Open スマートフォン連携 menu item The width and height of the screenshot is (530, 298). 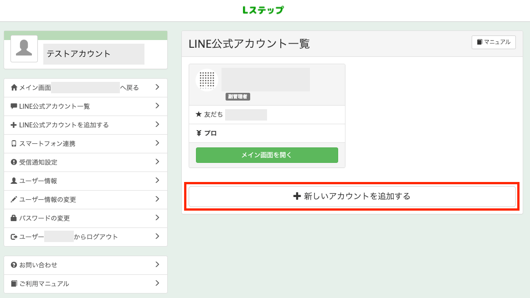tap(86, 143)
